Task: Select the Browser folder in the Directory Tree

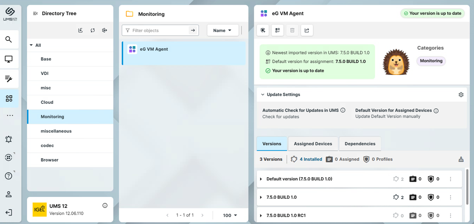Action: pos(70,160)
